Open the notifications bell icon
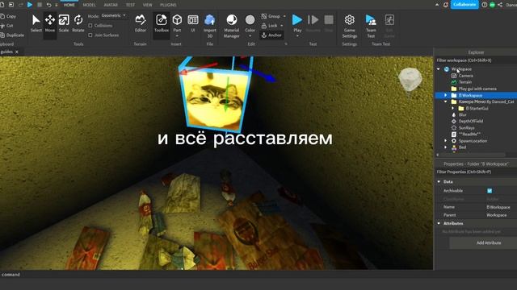Image resolution: width=517 pixels, height=290 pixels. [446, 5]
